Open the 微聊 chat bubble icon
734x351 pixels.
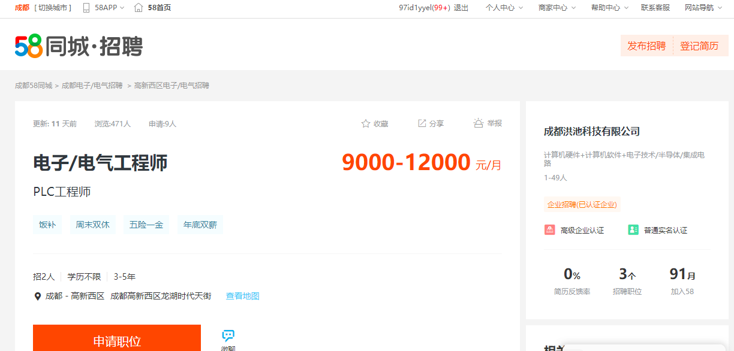(228, 336)
